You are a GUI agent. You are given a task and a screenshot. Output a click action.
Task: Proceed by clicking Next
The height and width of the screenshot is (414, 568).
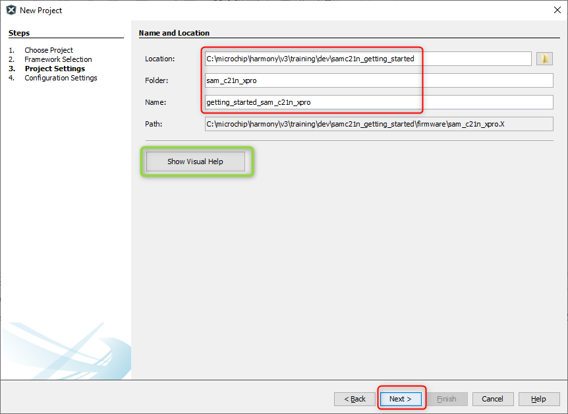[400, 399]
